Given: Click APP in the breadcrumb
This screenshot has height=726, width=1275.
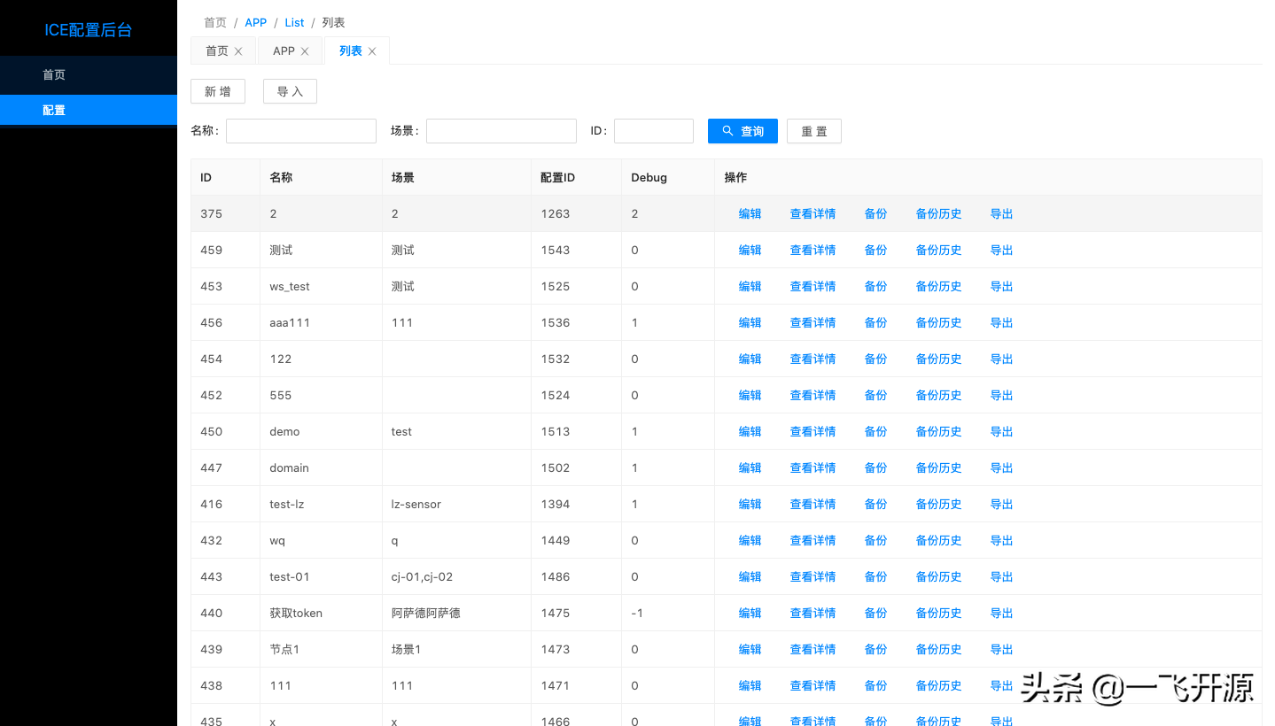Looking at the screenshot, I should coord(255,23).
